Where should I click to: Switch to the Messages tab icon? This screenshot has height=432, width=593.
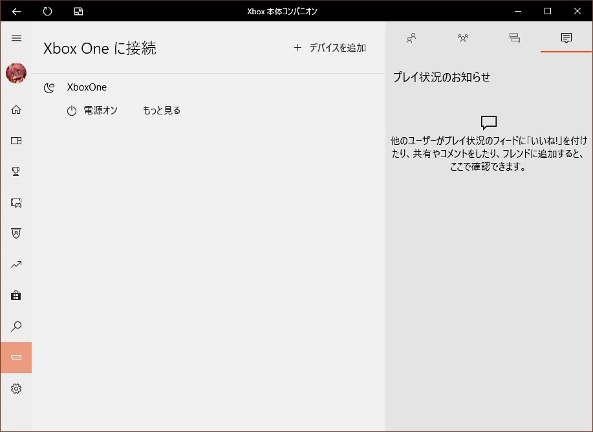pos(514,38)
